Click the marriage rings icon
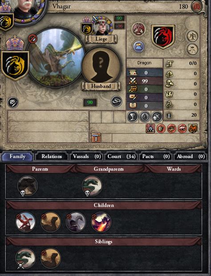 [x=117, y=101]
